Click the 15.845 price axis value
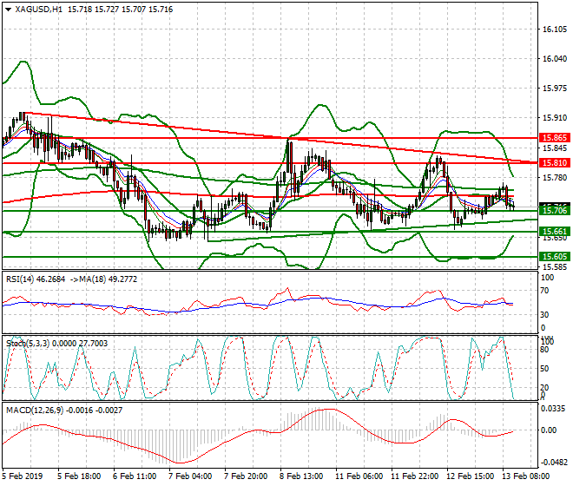 pos(555,148)
